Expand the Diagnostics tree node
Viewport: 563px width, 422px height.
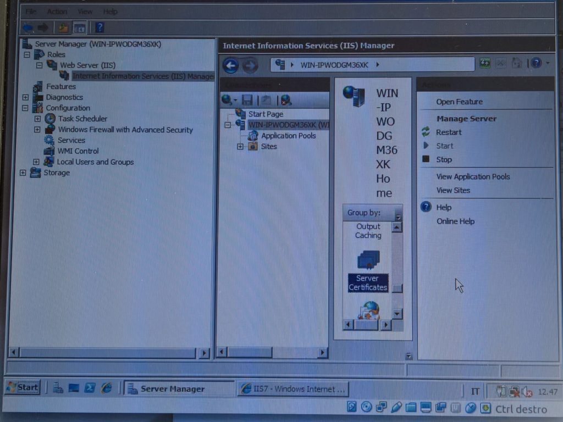(x=25, y=97)
